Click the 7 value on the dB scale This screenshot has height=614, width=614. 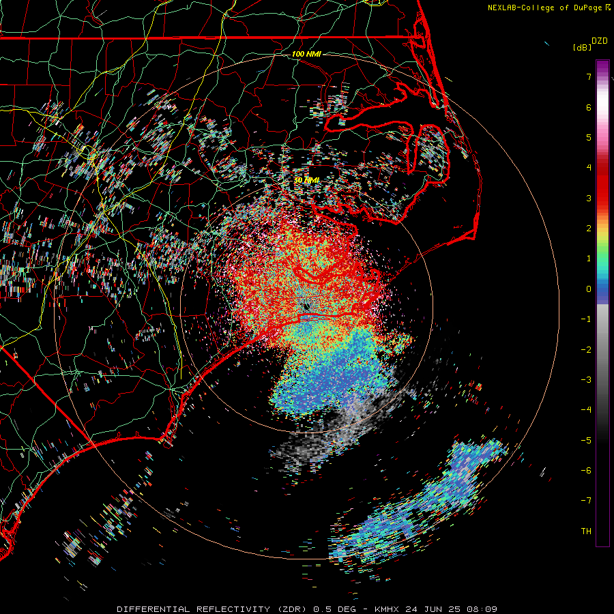click(x=589, y=76)
